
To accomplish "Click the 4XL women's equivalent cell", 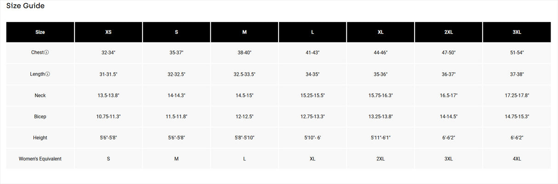I will click(x=517, y=159).
